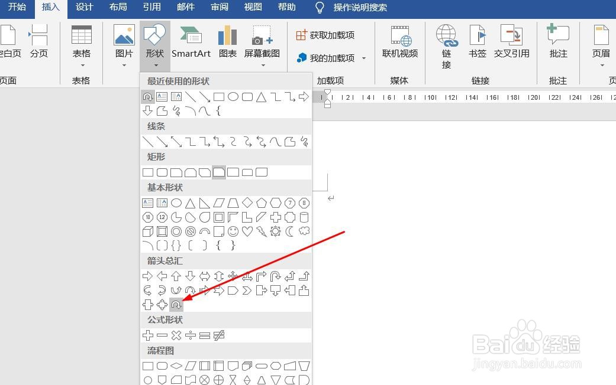This screenshot has width=616, height=385.
Task: Open the 设计 tab
Action: [x=85, y=7]
